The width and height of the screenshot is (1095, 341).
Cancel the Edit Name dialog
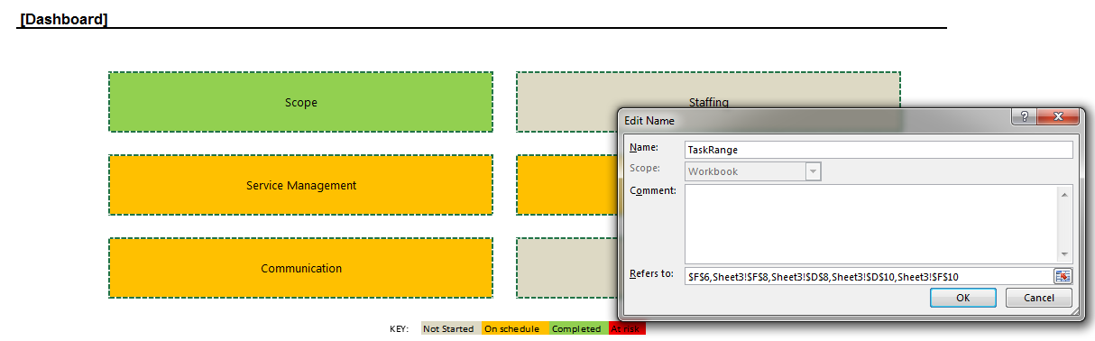tap(1038, 298)
